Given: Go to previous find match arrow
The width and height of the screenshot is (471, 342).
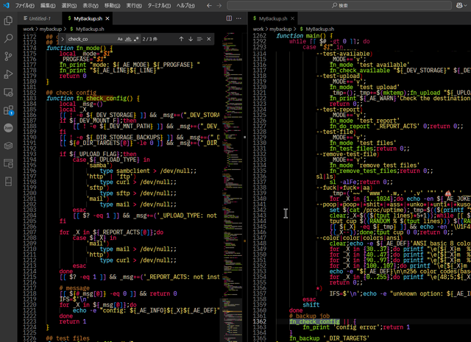Looking at the screenshot, I should coord(180,38).
